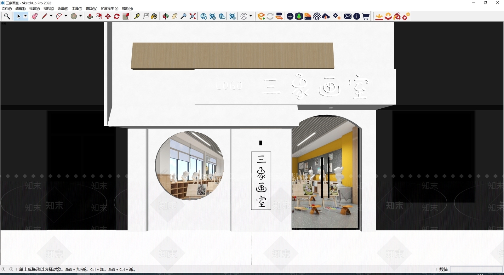
Task: Activate the Select arrow tool
Action: point(19,16)
